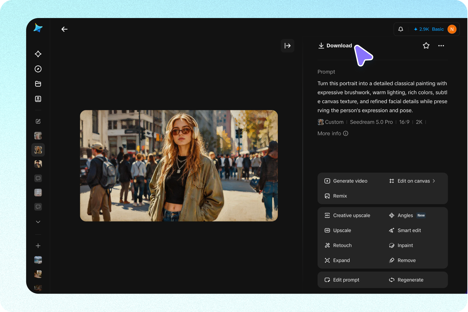
Task: Click the 2.9K credits balance
Action: (x=421, y=29)
